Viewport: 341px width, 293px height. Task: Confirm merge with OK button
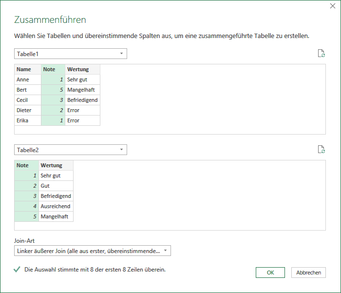pos(270,273)
